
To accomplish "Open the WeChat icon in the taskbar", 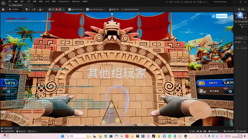I will (170, 136).
